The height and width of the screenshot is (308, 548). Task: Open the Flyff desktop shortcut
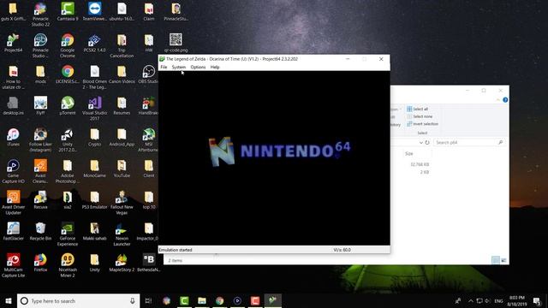[40, 106]
